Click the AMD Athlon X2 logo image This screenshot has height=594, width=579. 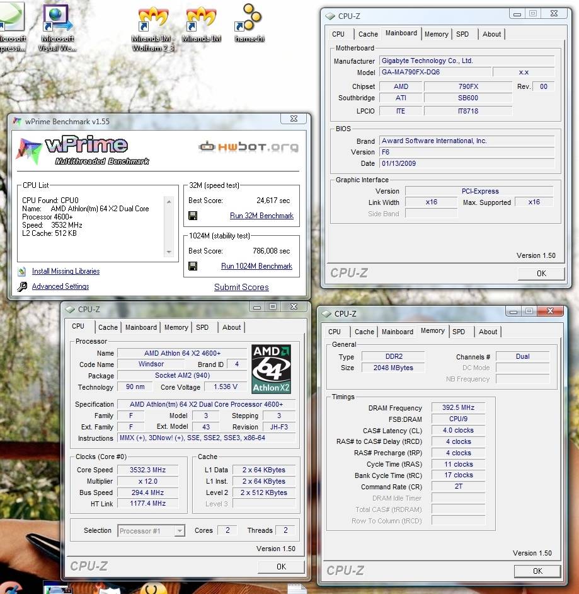tap(271, 369)
